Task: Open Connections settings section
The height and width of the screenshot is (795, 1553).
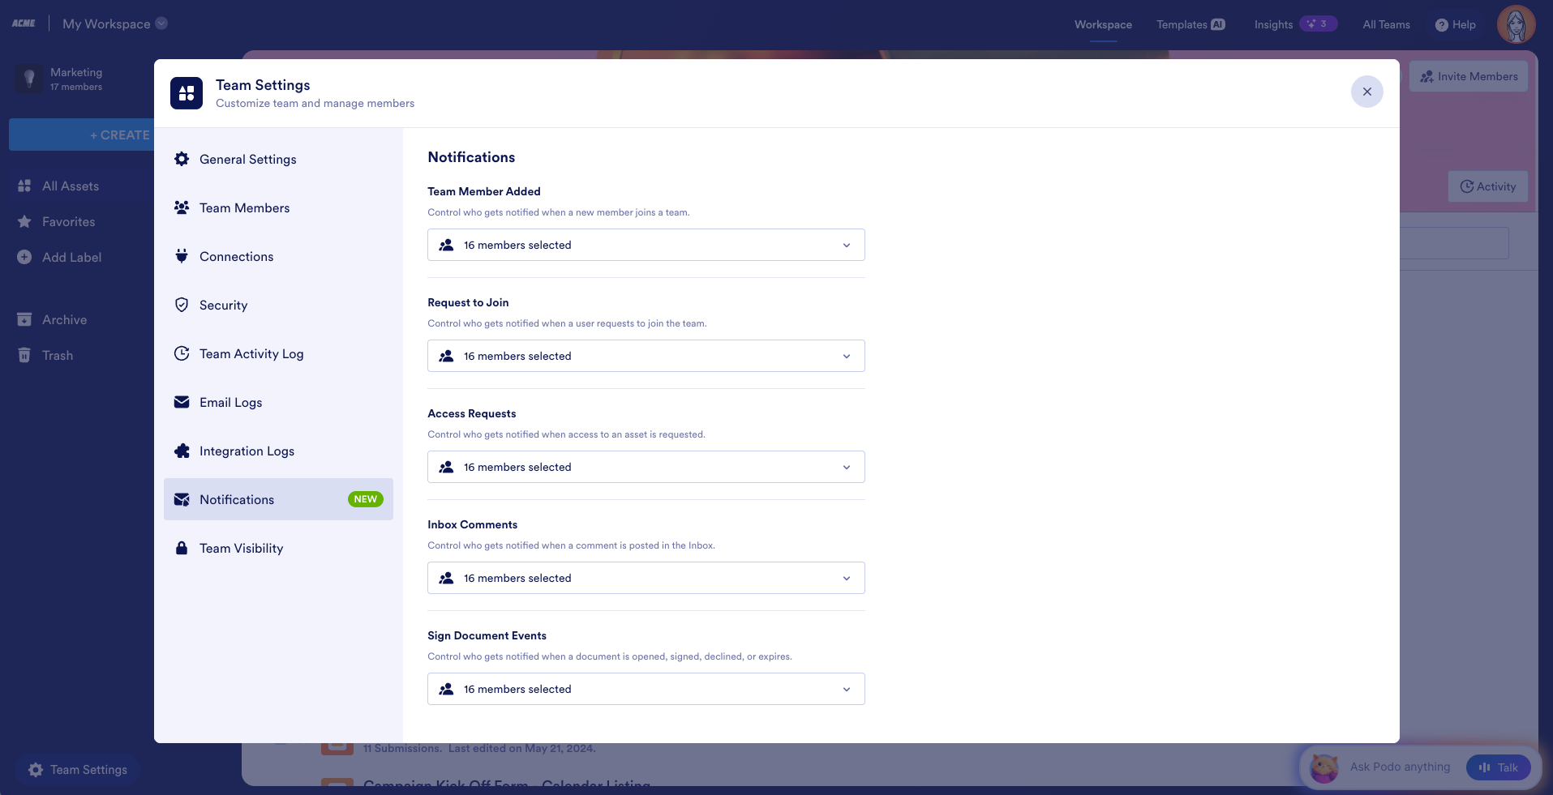Action: coord(278,256)
